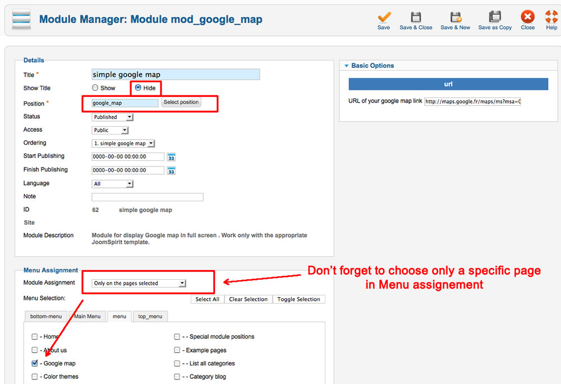Click the Save & New icon

click(x=455, y=17)
